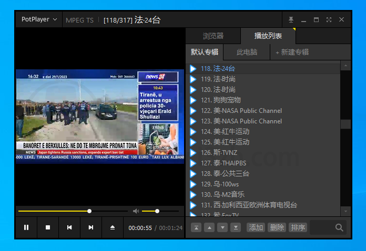Select playlist item 119. 法·时尚
The height and width of the screenshot is (251, 366).
click(x=263, y=79)
